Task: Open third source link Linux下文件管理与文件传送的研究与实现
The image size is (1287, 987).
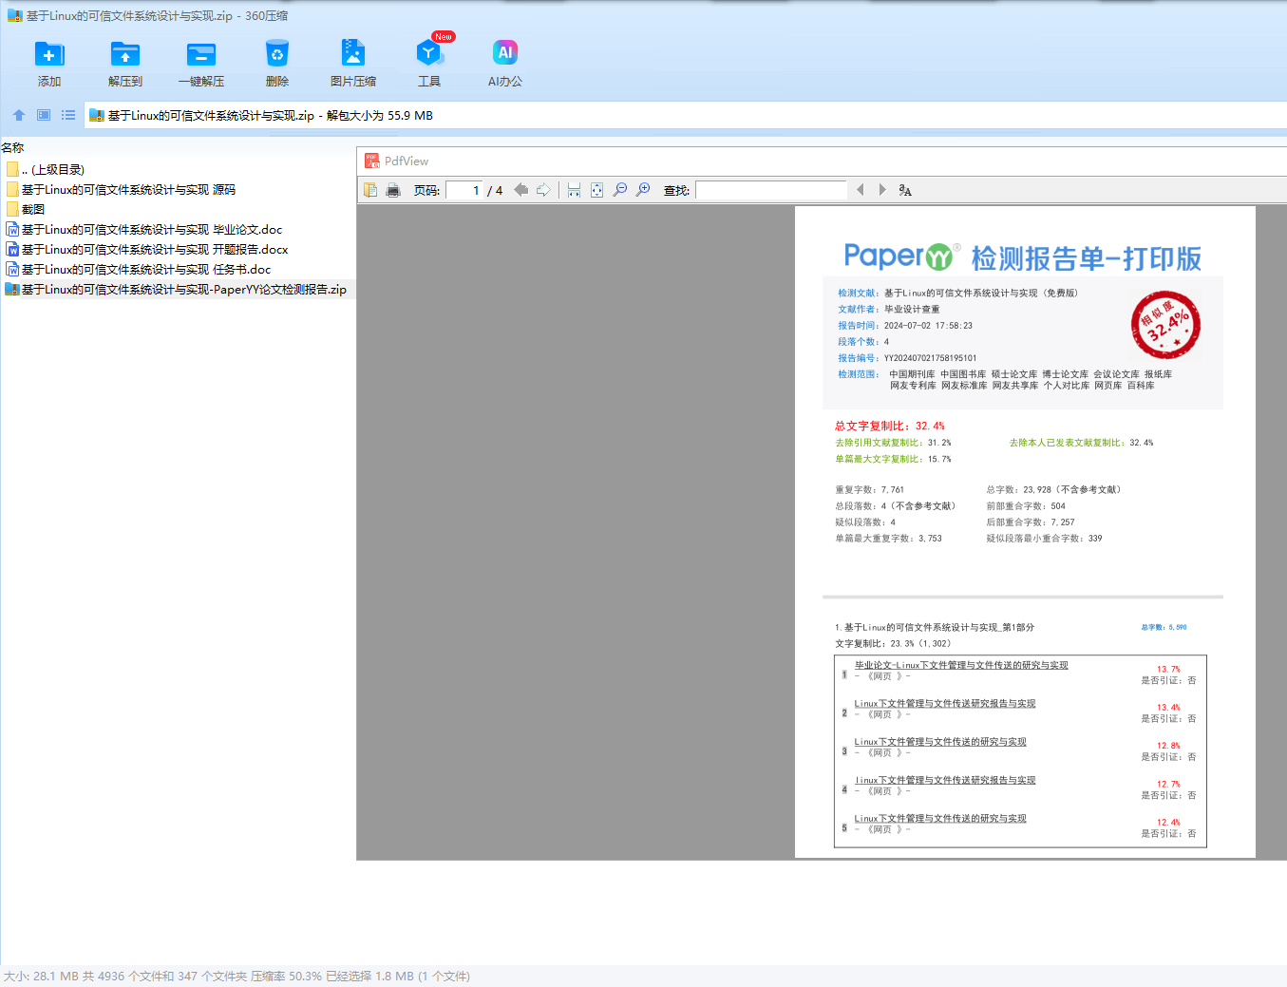Action: tap(940, 741)
